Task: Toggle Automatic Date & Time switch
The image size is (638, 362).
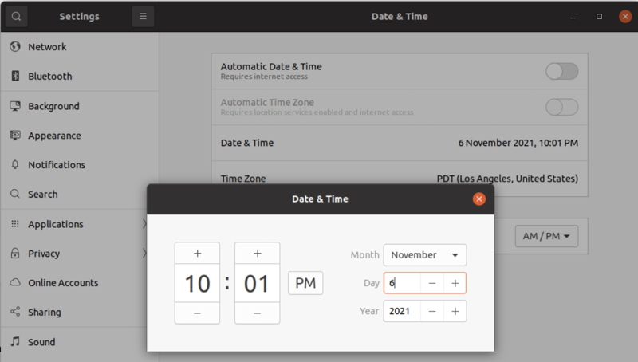Action: [561, 72]
